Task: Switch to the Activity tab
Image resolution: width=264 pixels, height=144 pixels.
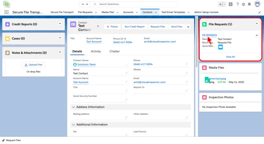Action: [x=96, y=51]
